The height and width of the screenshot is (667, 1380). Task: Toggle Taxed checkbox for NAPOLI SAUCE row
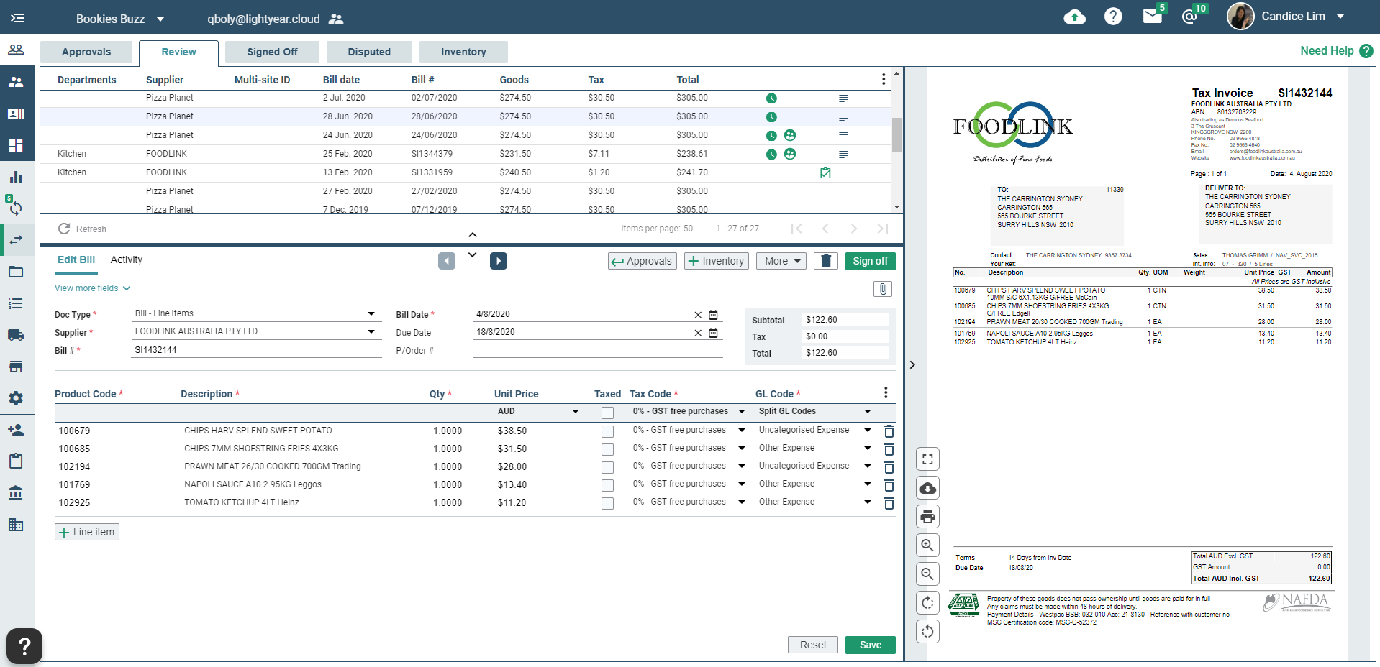tap(608, 485)
